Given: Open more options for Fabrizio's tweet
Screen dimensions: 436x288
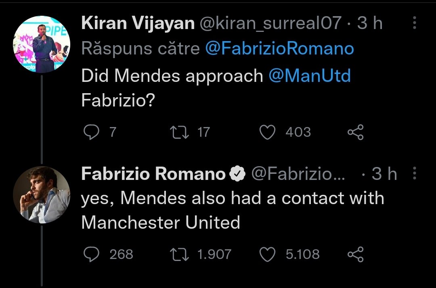Looking at the screenshot, I should pyautogui.click(x=415, y=174).
